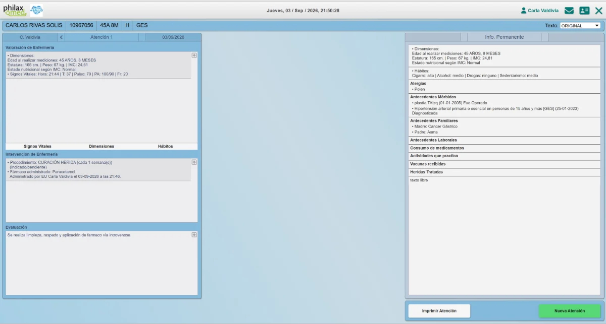Screen dimensions: 606x324
Task: Open the Antecedentes Mórbidos section header
Action: (433, 97)
